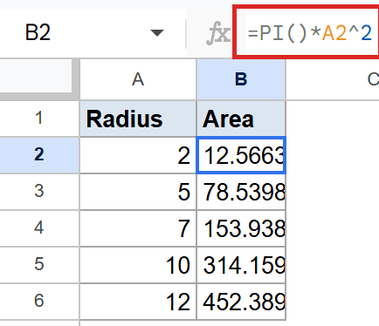Select row 6 header
Screen dimensions: 379x326
click(x=39, y=302)
